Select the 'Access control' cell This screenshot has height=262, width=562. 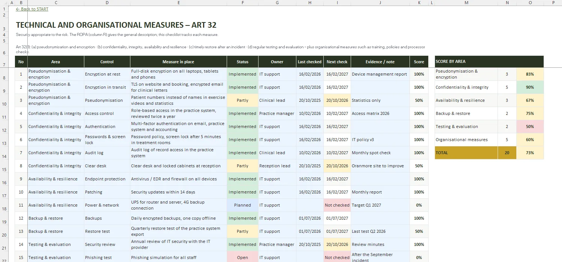[107, 113]
